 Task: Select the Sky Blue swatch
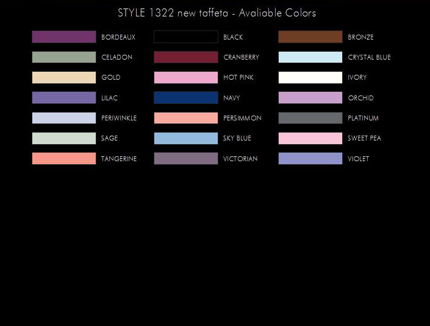(x=186, y=138)
